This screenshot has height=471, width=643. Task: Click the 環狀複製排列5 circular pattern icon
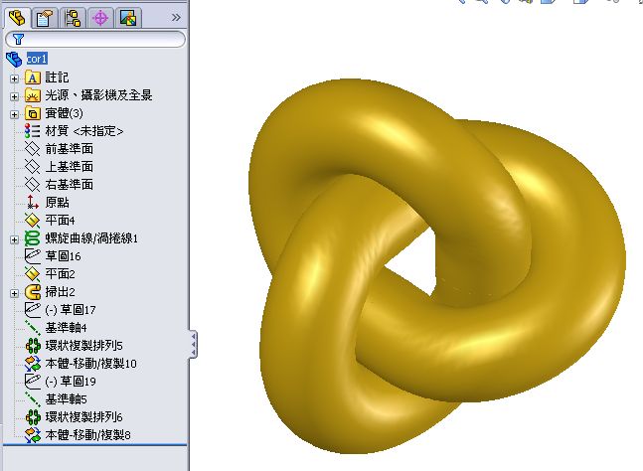click(33, 346)
